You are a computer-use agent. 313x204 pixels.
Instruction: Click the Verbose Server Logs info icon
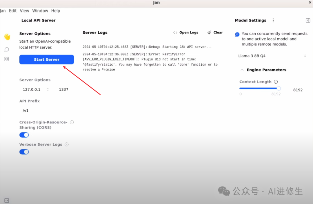pos(66,145)
